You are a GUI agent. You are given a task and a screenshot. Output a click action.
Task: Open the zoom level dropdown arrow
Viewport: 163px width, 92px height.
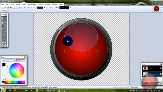coord(45,8)
